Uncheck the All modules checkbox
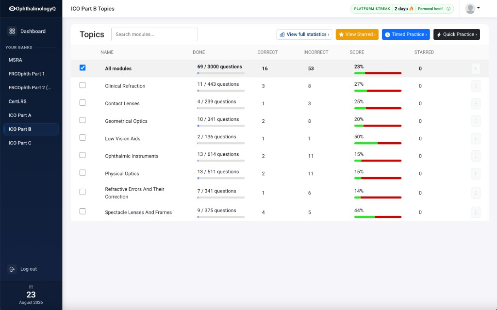Screen dimensions: 497x310 pos(83,67)
